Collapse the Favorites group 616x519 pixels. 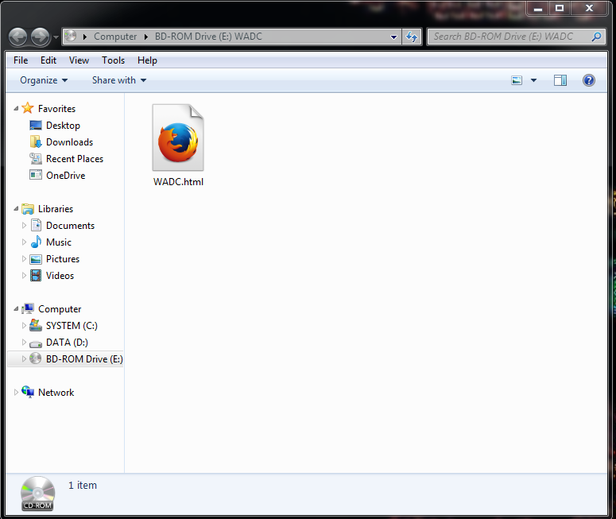[x=16, y=108]
